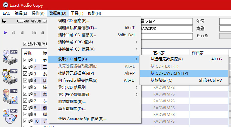Click the pause playback button
Image resolution: width=231 pixels, height=127 pixels.
[x=14, y=33]
